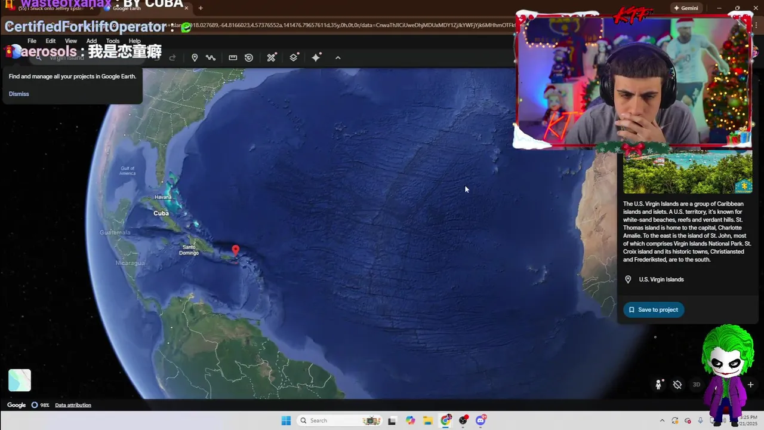Zoom in with the plus button
This screenshot has width=764, height=430.
coord(750,385)
